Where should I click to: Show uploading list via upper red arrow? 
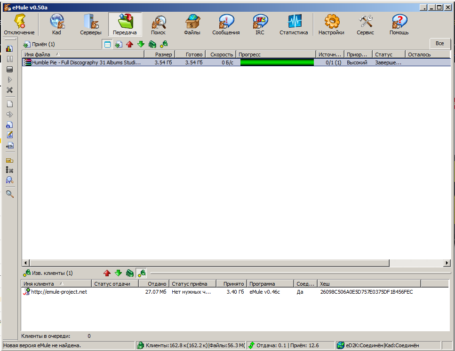pyautogui.click(x=130, y=44)
